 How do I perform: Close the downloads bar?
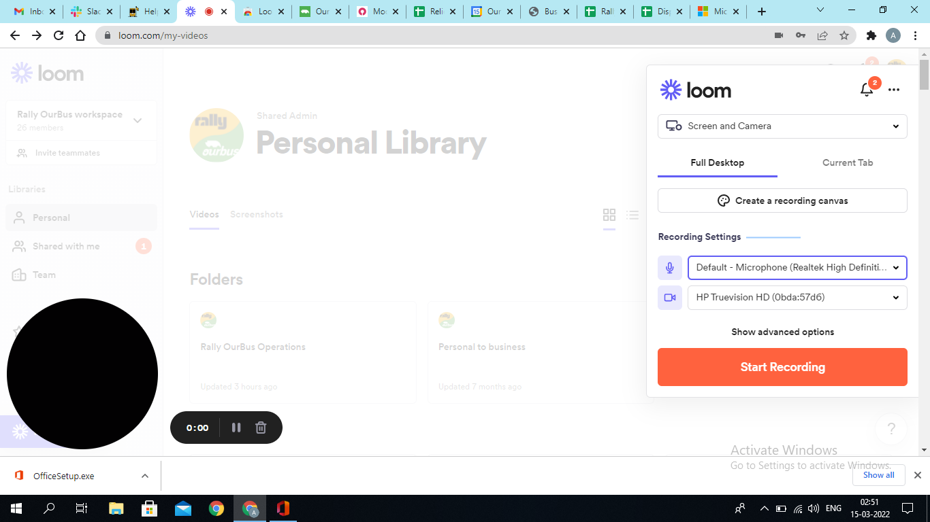click(x=917, y=475)
